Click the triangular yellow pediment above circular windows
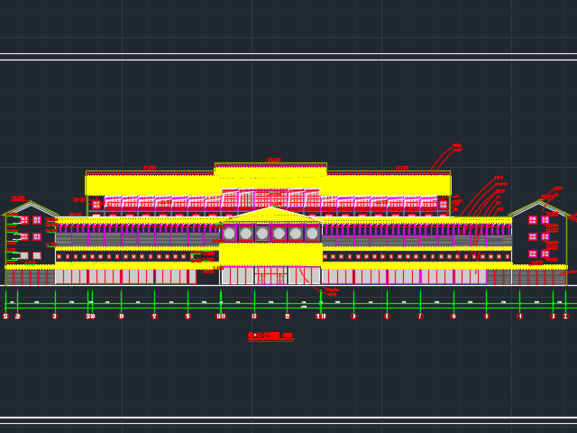Viewport: 577px width, 433px height. coord(270,215)
